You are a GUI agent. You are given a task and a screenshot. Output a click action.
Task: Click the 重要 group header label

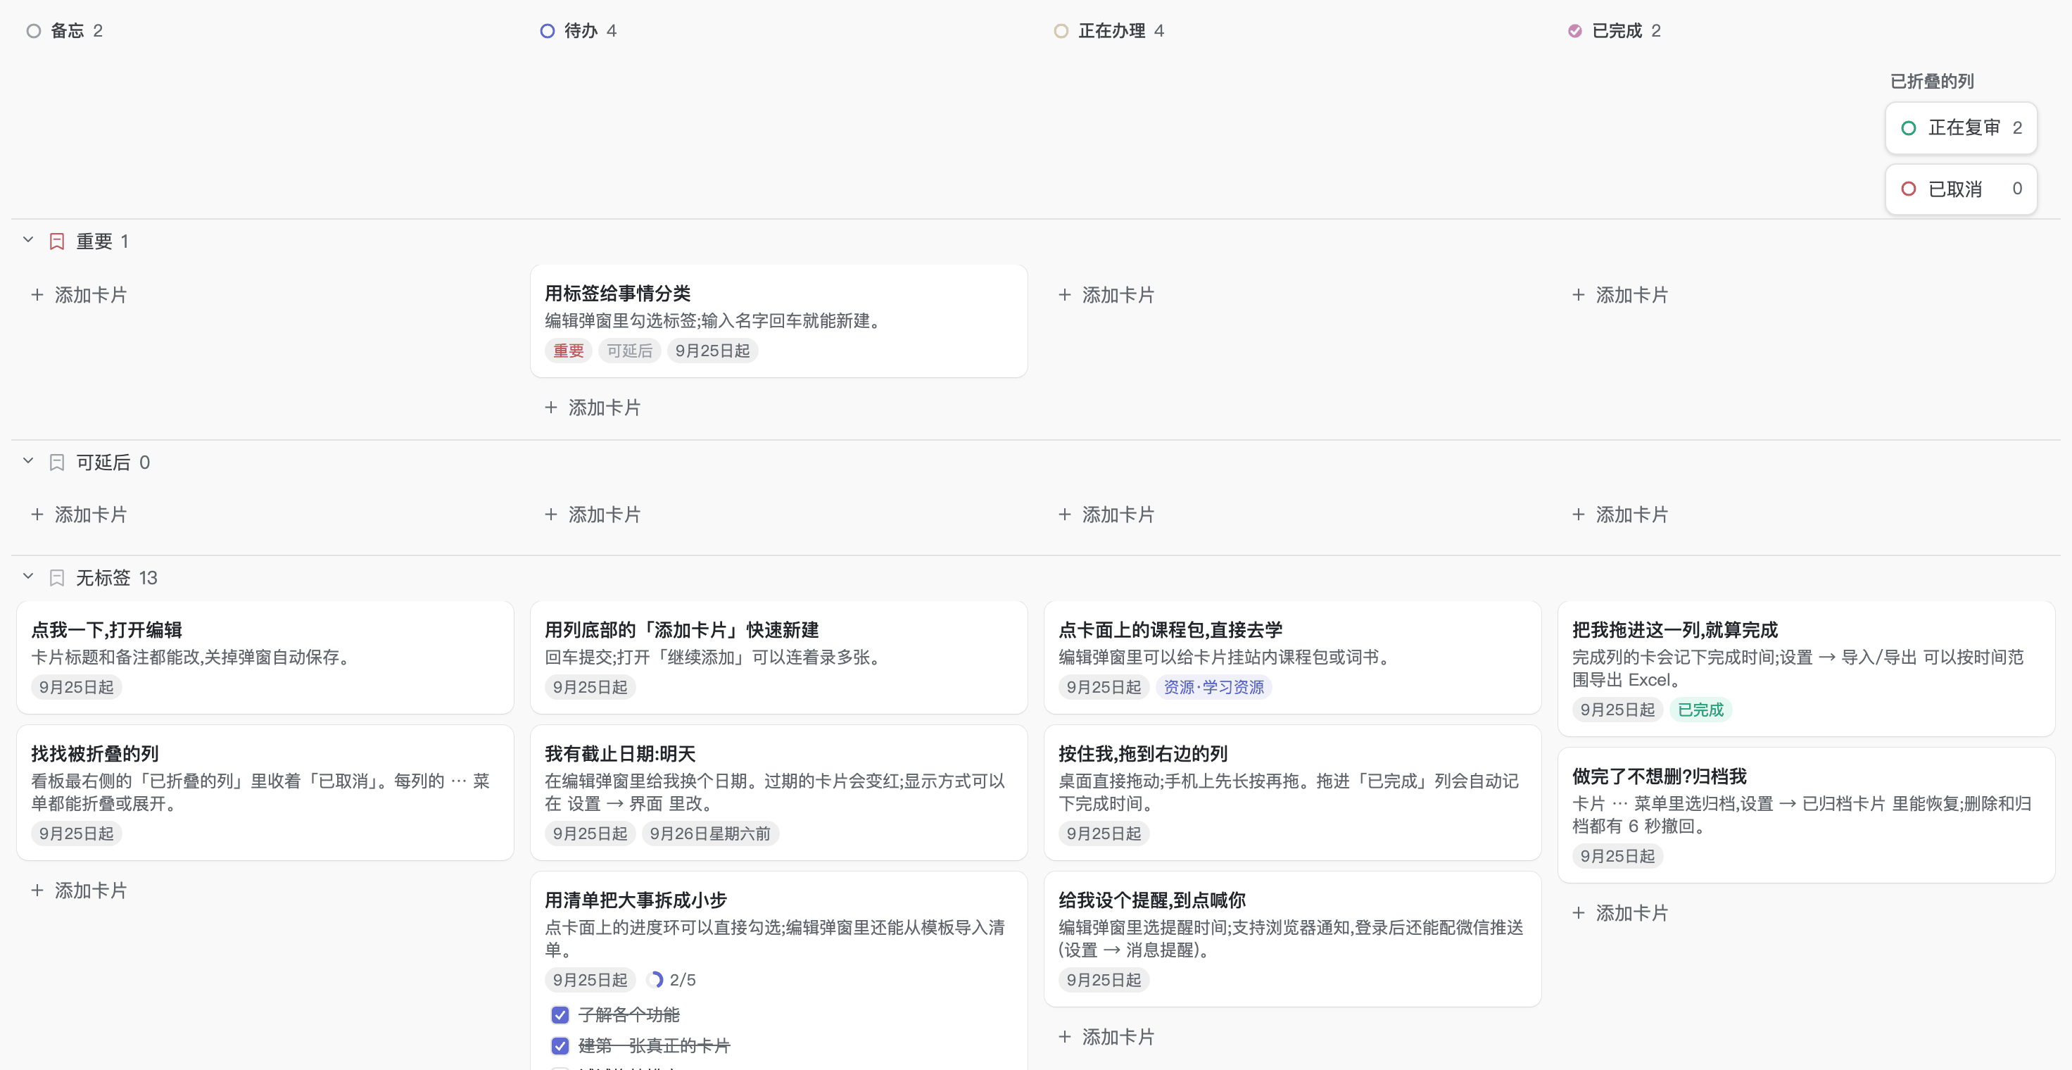point(94,241)
